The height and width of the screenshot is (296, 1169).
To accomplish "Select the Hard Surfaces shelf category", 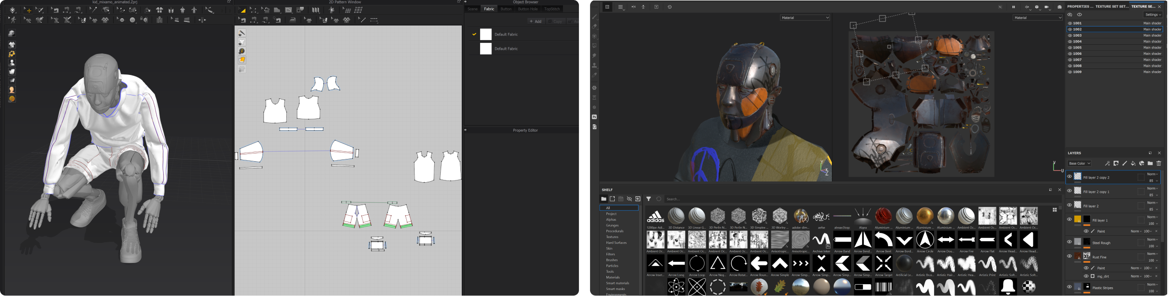I will click(x=616, y=243).
